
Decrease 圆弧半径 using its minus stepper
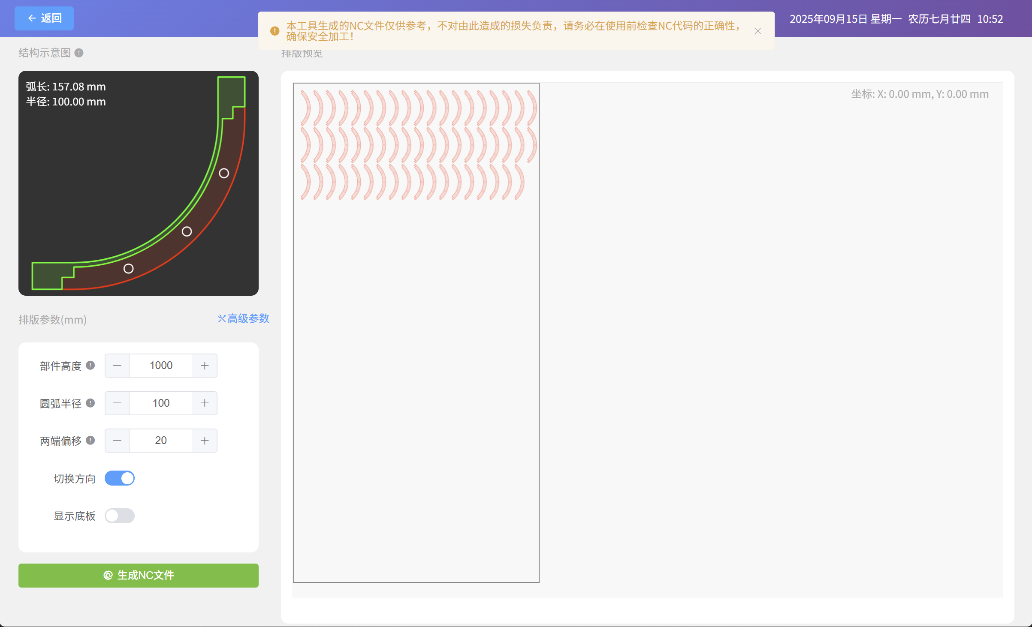point(117,403)
